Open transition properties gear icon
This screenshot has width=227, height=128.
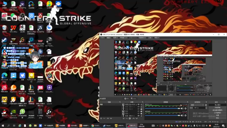[206, 105]
